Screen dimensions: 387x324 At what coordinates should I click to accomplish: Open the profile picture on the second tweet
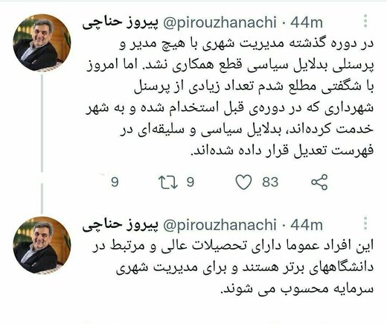[x=42, y=245]
